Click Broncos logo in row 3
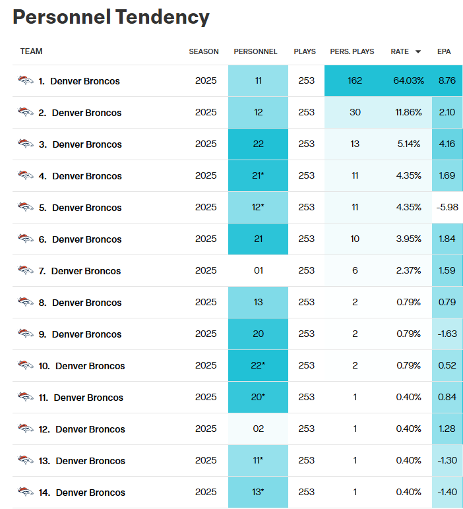 point(25,144)
